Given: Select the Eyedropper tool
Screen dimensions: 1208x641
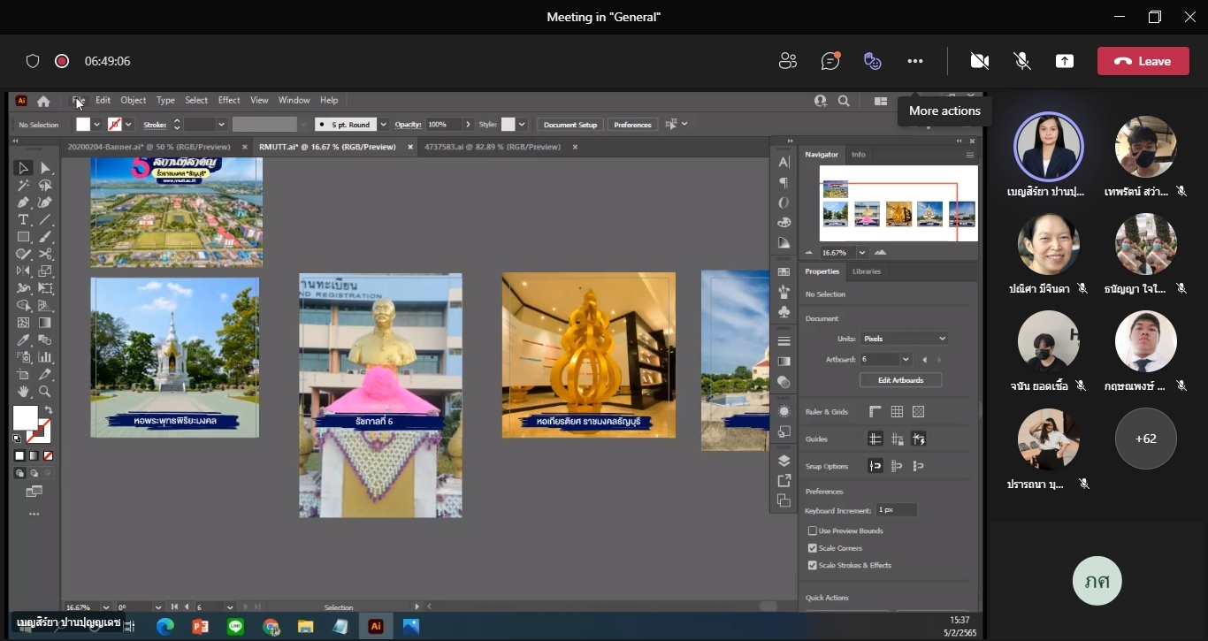Looking at the screenshot, I should click(x=24, y=340).
